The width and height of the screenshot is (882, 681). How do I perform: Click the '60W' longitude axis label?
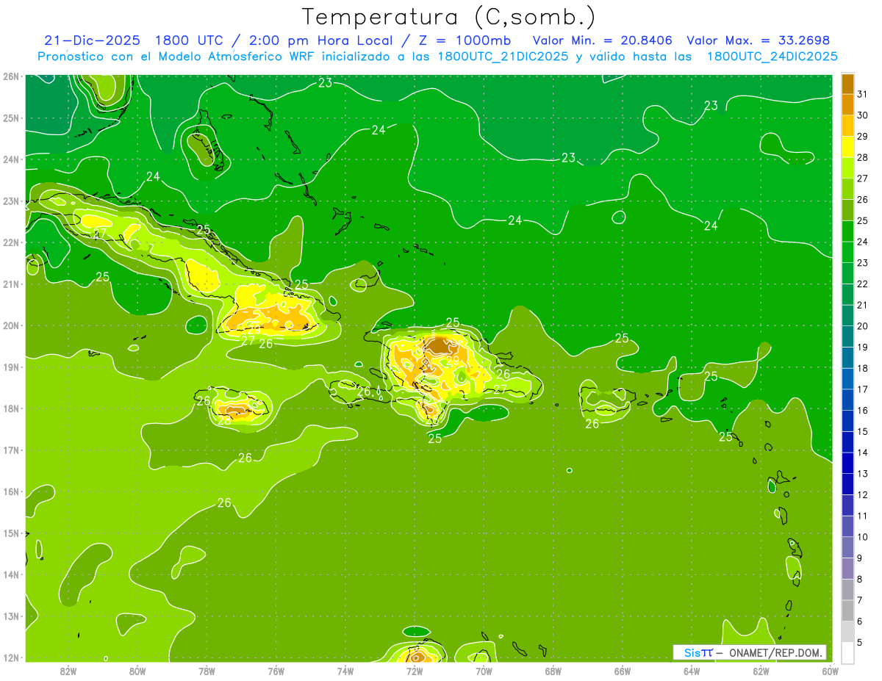[830, 671]
